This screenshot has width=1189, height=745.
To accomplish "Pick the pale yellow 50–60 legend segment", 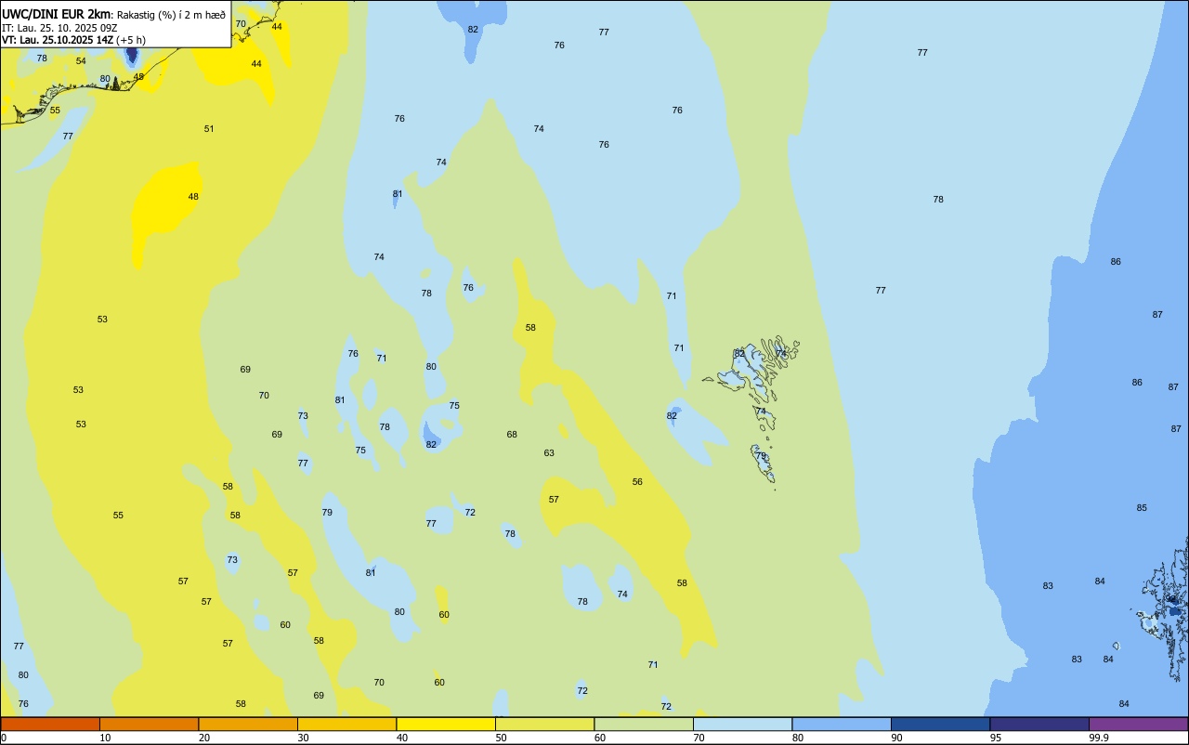I will [544, 724].
